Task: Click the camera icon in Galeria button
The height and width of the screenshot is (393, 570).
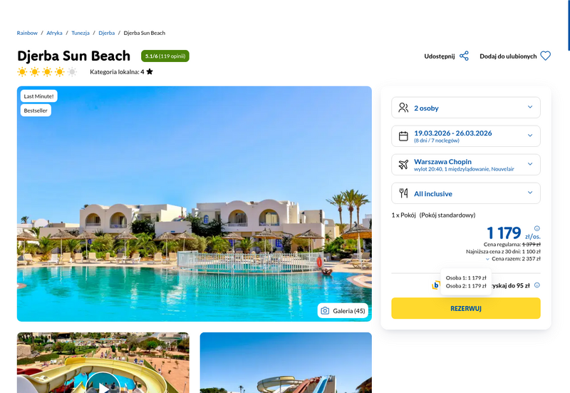Action: click(x=325, y=311)
